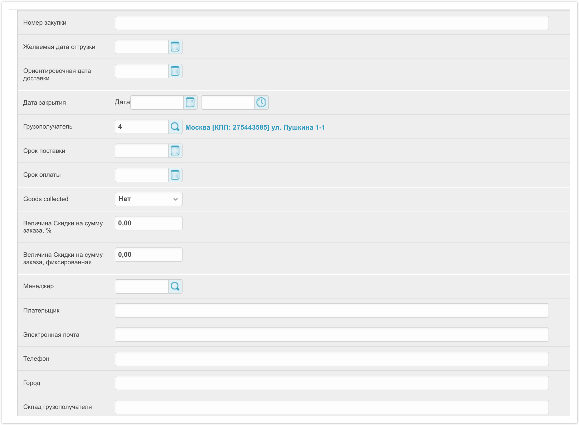The height and width of the screenshot is (425, 579).
Task: Click the Менеджер lookup search icon
Action: (x=175, y=286)
